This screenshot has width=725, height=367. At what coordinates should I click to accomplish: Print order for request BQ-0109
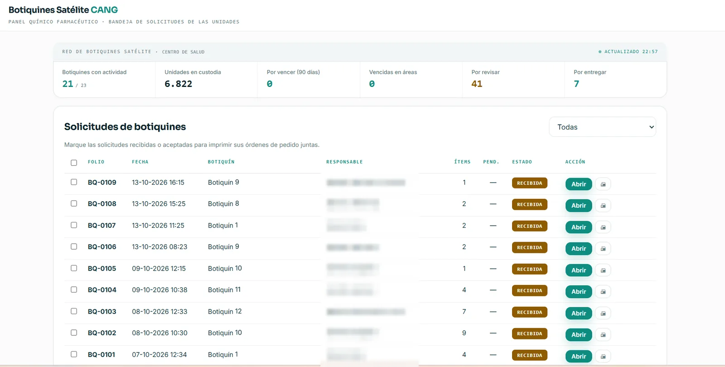[603, 184]
